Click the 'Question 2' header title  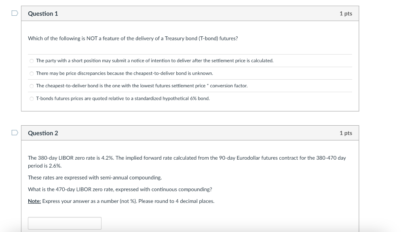(x=43, y=133)
